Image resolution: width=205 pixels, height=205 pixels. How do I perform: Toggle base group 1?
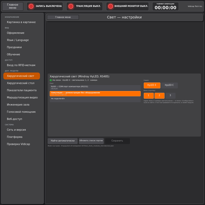click(149, 96)
